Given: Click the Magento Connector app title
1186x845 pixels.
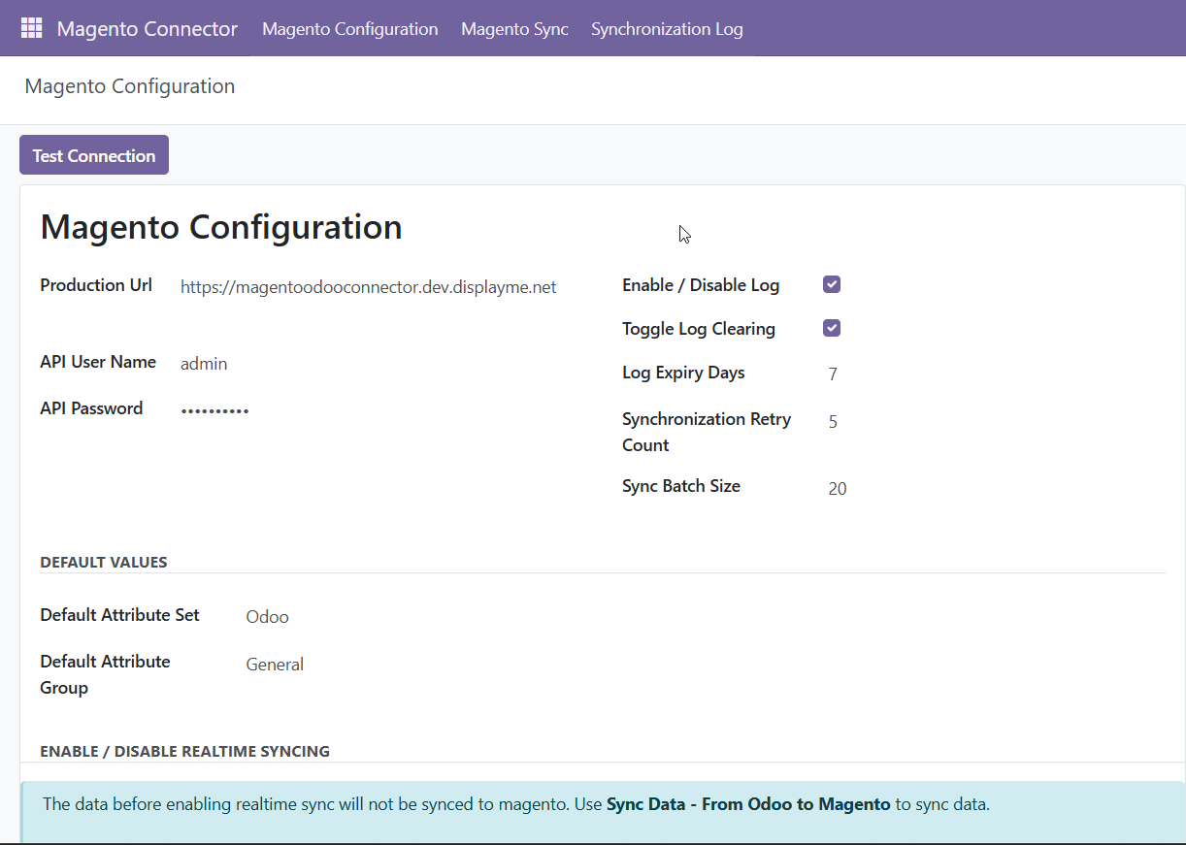Looking at the screenshot, I should pos(147,28).
